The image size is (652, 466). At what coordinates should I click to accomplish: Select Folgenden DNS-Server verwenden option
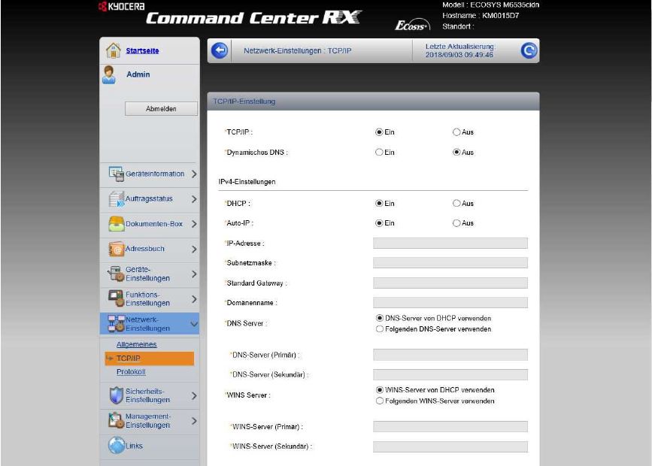380,329
